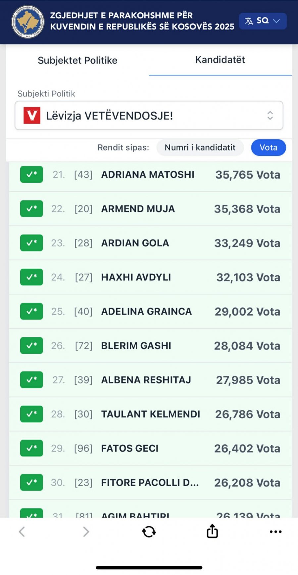Image resolution: width=298 pixels, height=575 pixels.
Task: Tap the share icon in bottom bar
Action: [212, 531]
